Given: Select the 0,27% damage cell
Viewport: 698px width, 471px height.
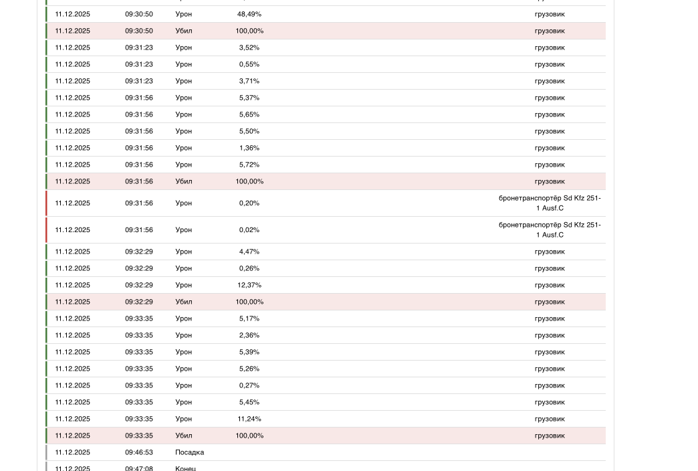Looking at the screenshot, I should coord(249,385).
